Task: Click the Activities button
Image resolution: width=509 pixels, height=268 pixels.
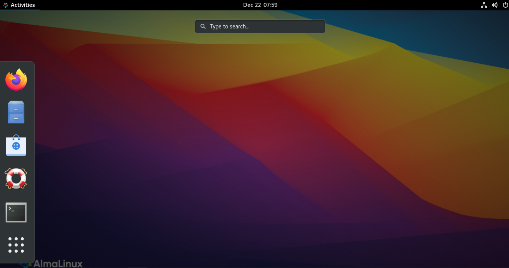Action: (x=19, y=5)
